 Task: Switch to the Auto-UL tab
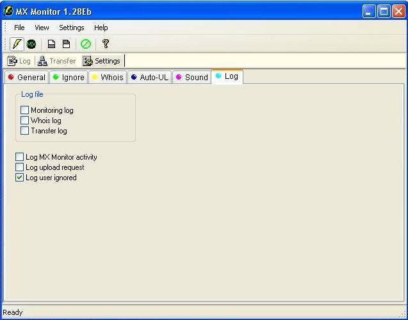150,77
